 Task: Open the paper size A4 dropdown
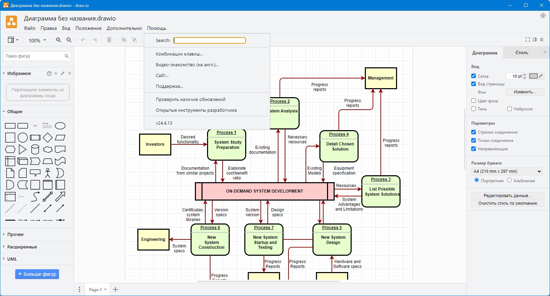tap(507, 171)
